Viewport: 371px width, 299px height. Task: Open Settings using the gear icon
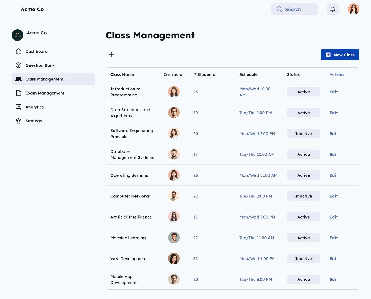19,121
